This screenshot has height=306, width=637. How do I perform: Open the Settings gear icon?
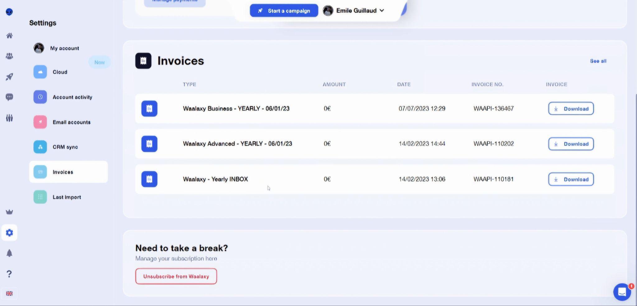[x=9, y=232]
